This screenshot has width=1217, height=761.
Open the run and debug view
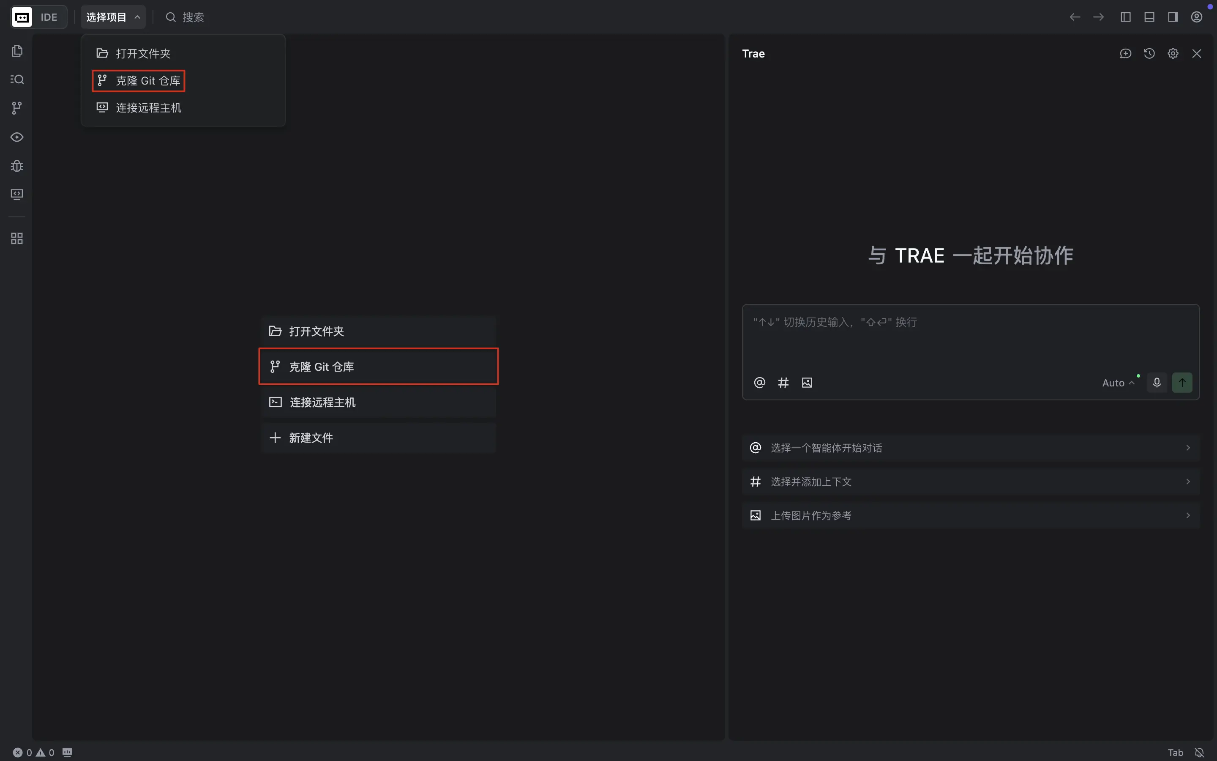[17, 166]
